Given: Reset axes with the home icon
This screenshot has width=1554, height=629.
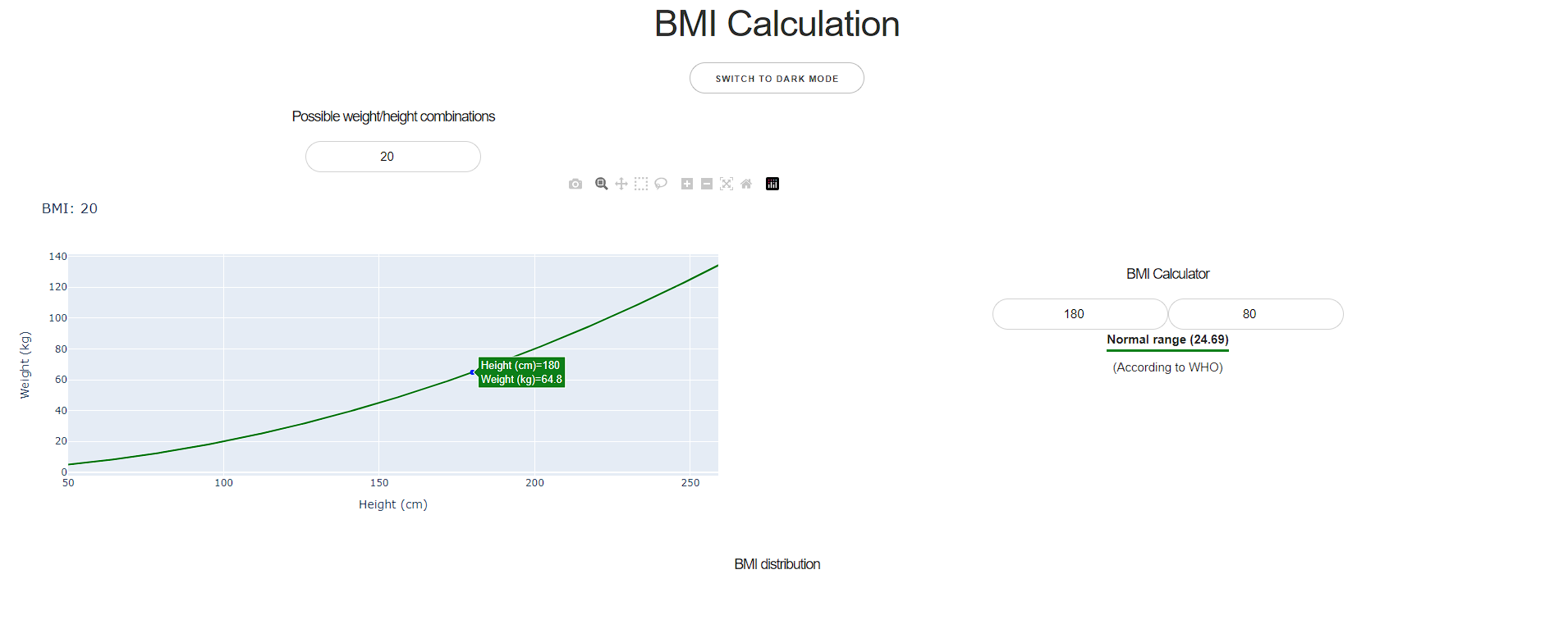Looking at the screenshot, I should (745, 184).
